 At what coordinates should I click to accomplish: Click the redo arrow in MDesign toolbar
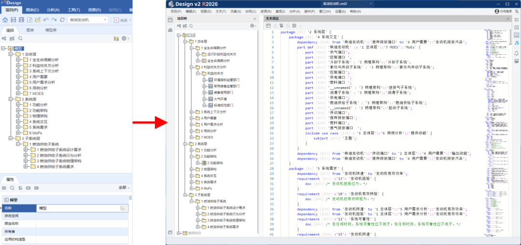click(x=54, y=20)
